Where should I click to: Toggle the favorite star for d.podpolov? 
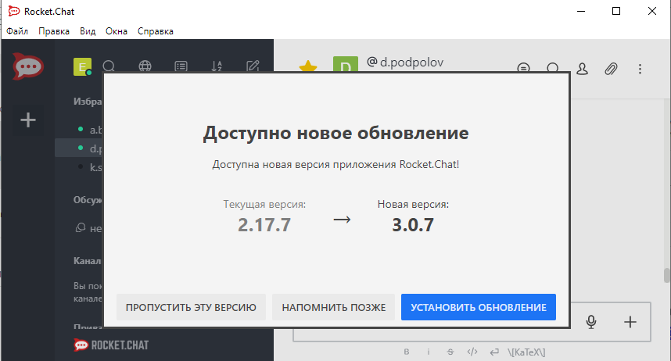click(x=307, y=66)
